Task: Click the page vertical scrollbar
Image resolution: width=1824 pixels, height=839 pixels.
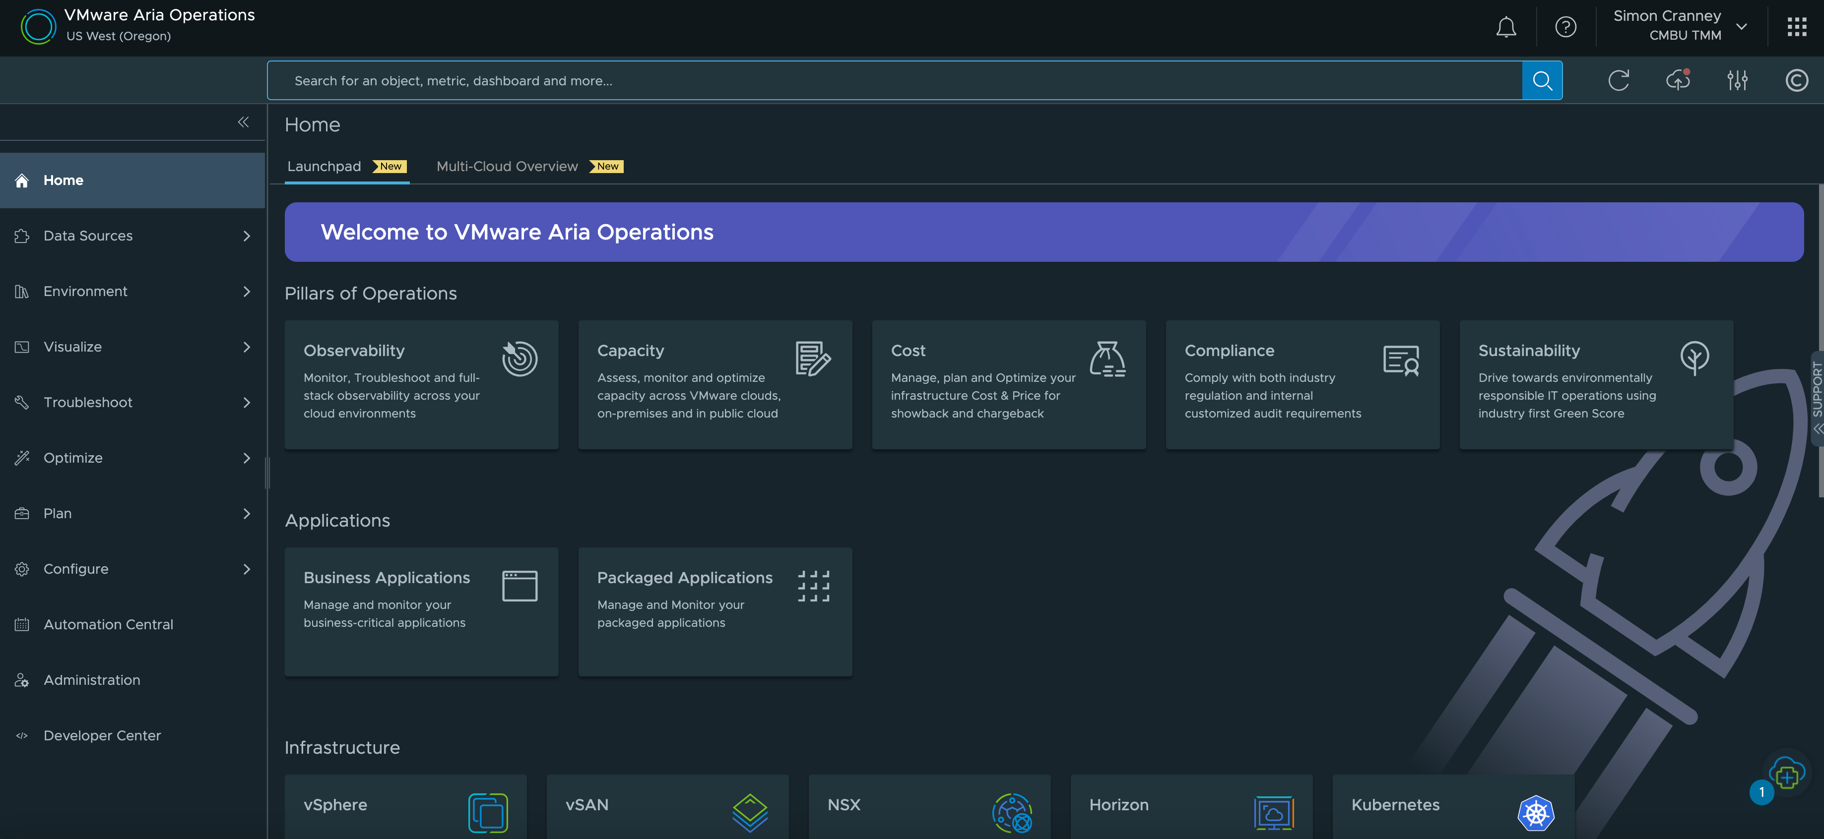Action: tap(1821, 341)
